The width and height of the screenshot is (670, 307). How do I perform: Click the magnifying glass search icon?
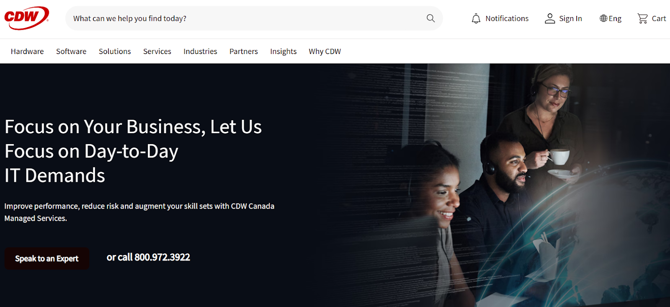click(x=430, y=18)
